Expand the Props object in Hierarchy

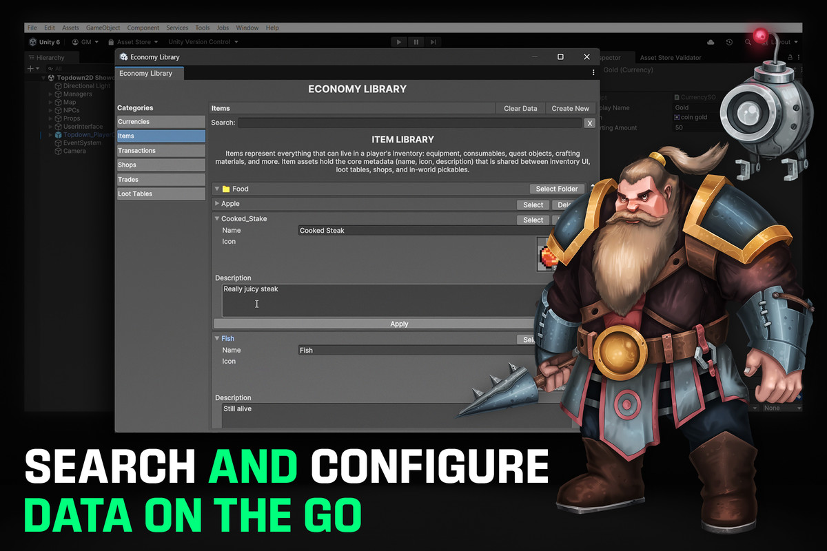point(50,118)
